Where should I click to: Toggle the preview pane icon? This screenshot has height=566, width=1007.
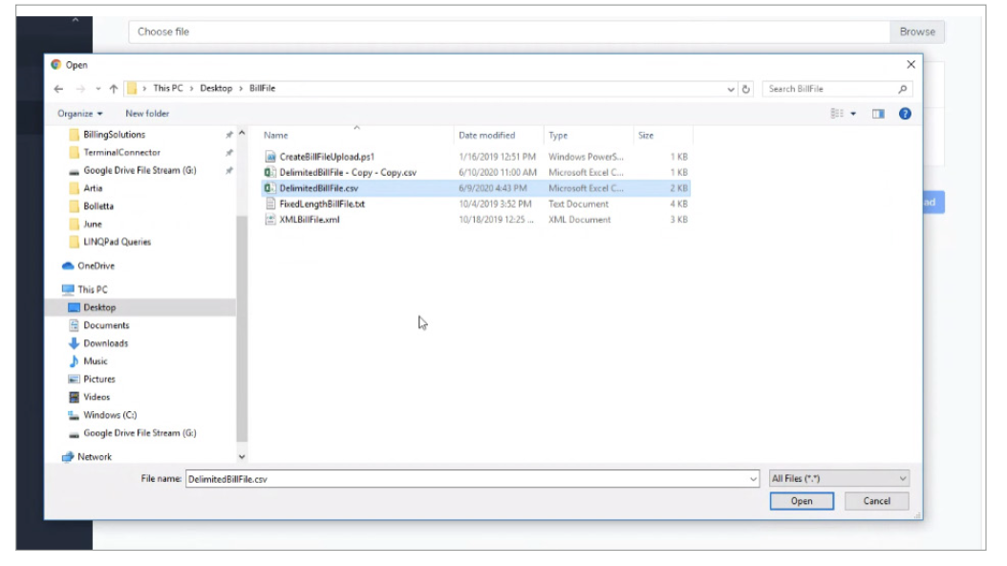(x=878, y=114)
